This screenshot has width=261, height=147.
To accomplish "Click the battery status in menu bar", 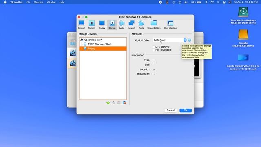I will pyautogui.click(x=196, y=2).
